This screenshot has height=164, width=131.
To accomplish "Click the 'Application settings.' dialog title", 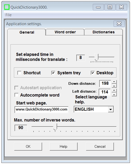I will (24, 24).
